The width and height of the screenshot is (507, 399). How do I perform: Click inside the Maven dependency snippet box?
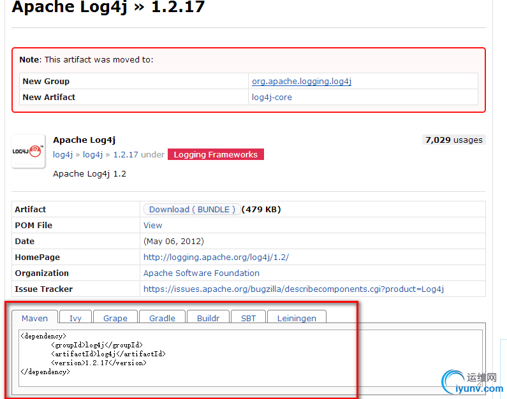pyautogui.click(x=250, y=358)
